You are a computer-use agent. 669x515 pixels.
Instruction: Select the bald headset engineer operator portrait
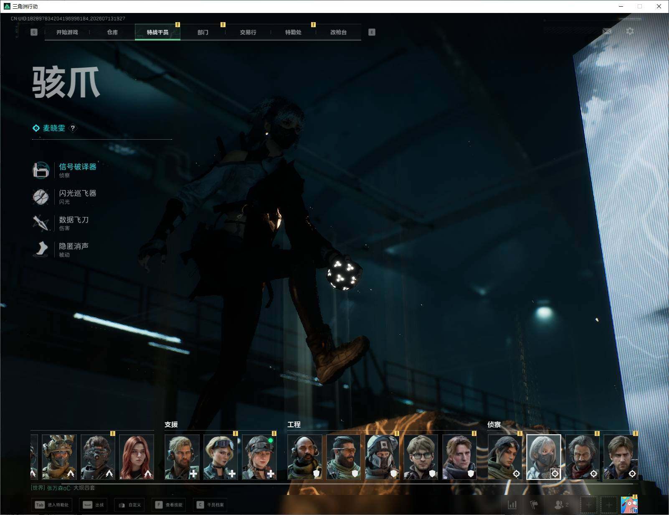coord(305,457)
